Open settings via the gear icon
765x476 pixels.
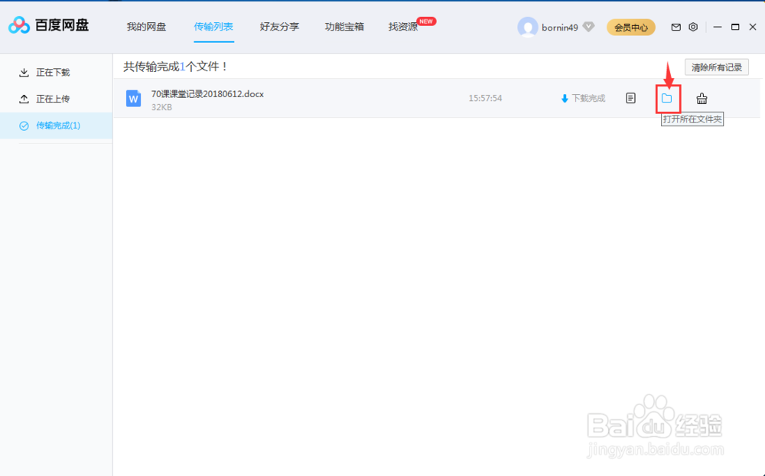pos(693,26)
